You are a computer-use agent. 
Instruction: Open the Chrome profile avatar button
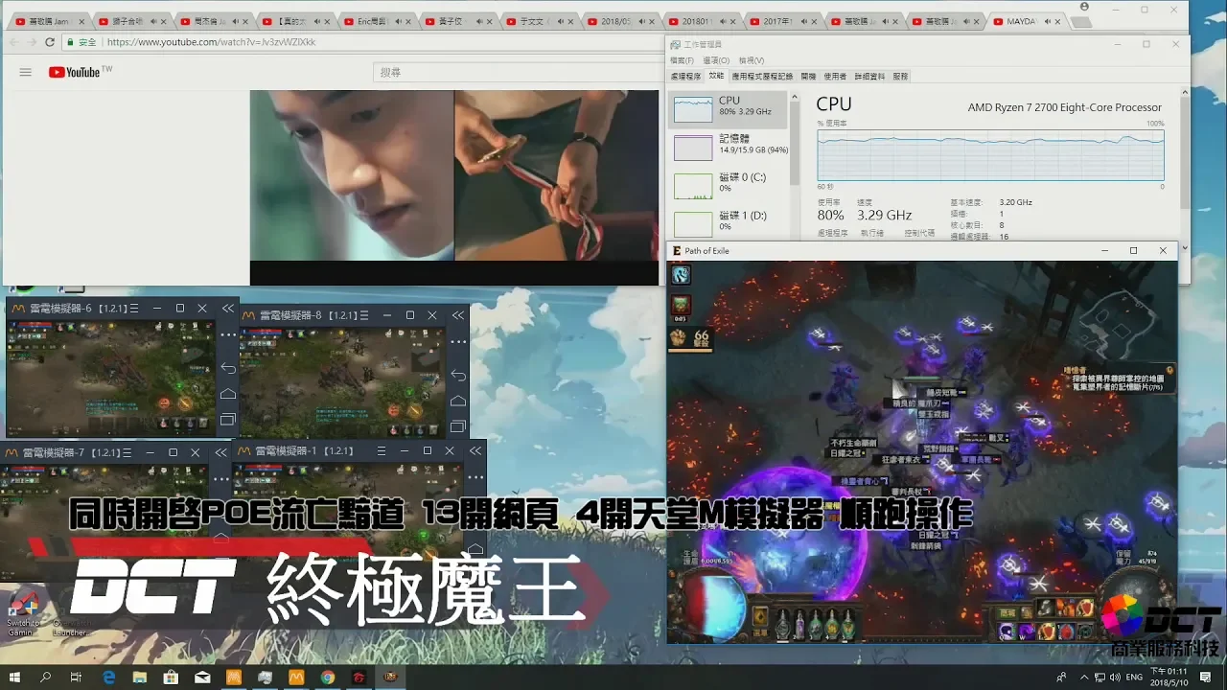click(x=1084, y=7)
